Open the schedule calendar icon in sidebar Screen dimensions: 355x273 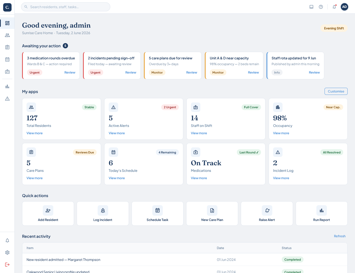pos(7,59)
